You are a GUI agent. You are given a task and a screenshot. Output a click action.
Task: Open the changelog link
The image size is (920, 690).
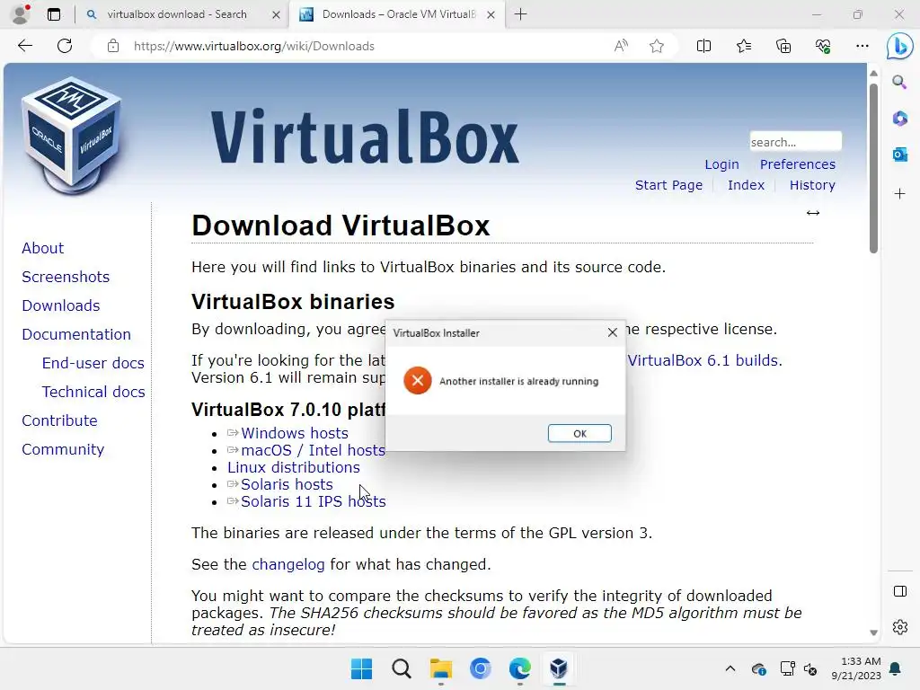[x=288, y=564]
